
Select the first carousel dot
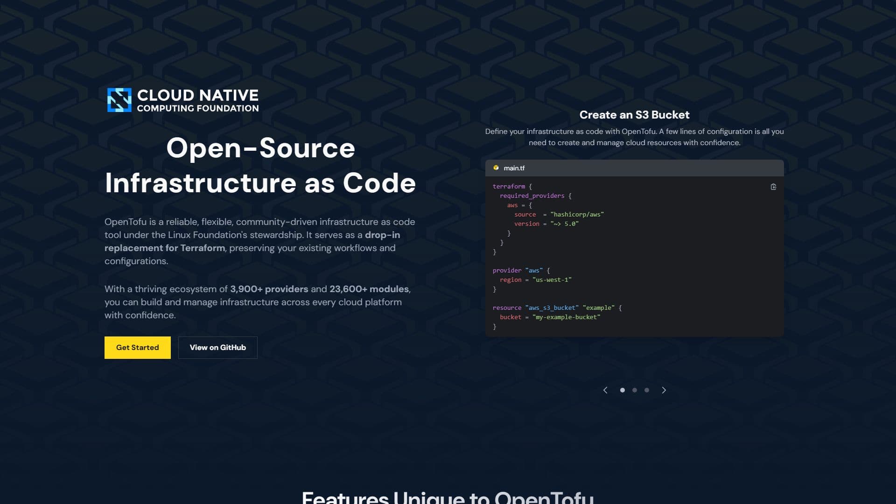623,390
